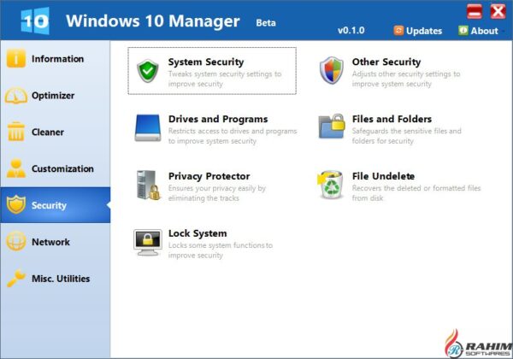Image resolution: width=513 pixels, height=359 pixels.
Task: Click "Tweaks system security settings" description
Action: pyautogui.click(x=225, y=79)
